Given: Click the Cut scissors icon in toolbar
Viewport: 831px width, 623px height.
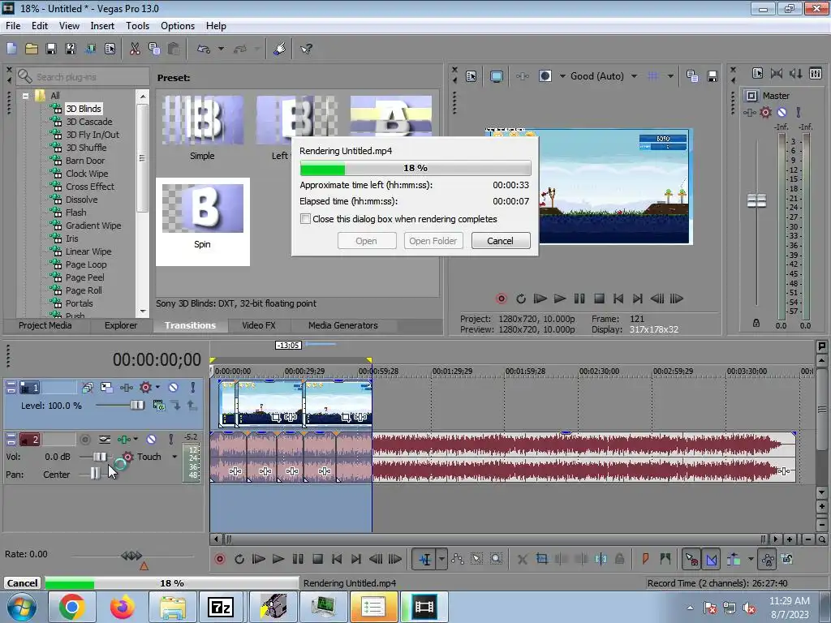Looking at the screenshot, I should tap(135, 49).
